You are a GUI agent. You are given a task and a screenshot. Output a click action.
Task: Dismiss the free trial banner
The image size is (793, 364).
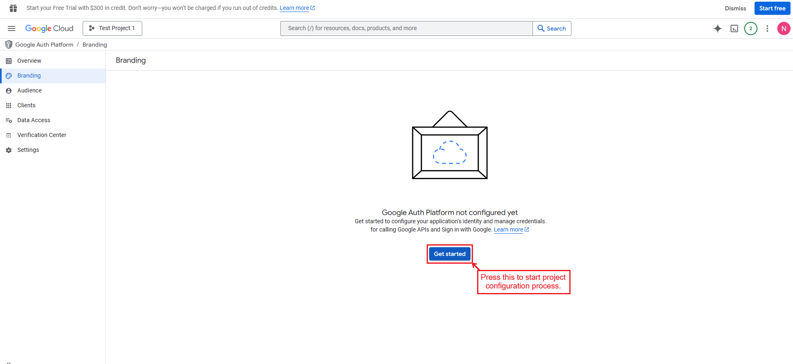click(735, 8)
